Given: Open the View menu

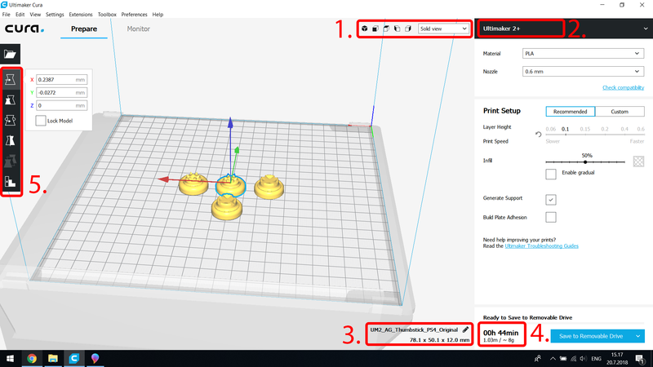Looking at the screenshot, I should pos(35,14).
